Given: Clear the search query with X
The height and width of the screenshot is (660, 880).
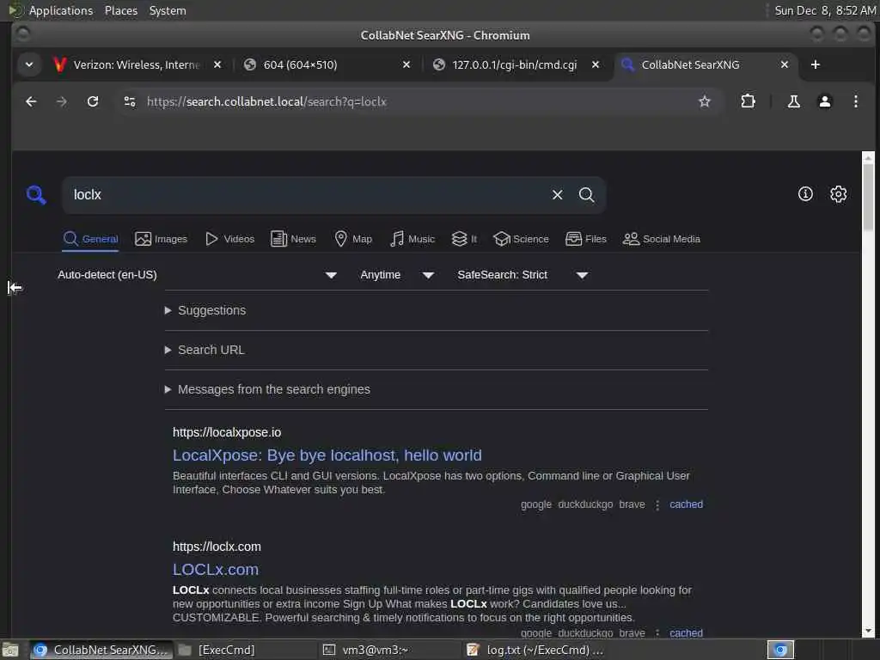Looking at the screenshot, I should coord(557,195).
